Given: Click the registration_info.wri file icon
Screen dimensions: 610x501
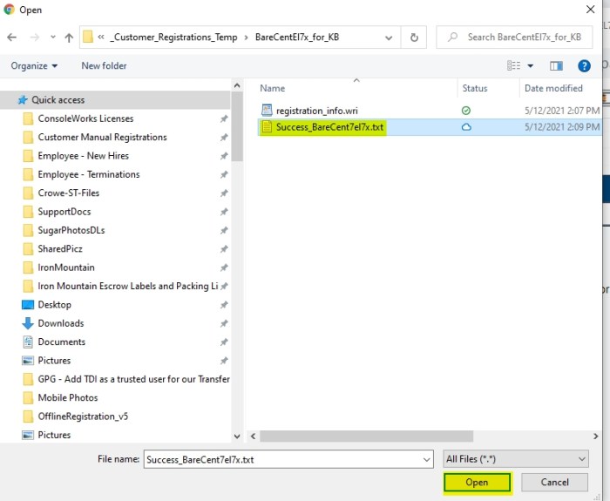Looking at the screenshot, I should [268, 111].
